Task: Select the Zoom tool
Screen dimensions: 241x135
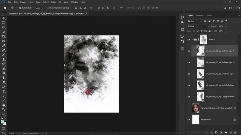Action: [3, 109]
